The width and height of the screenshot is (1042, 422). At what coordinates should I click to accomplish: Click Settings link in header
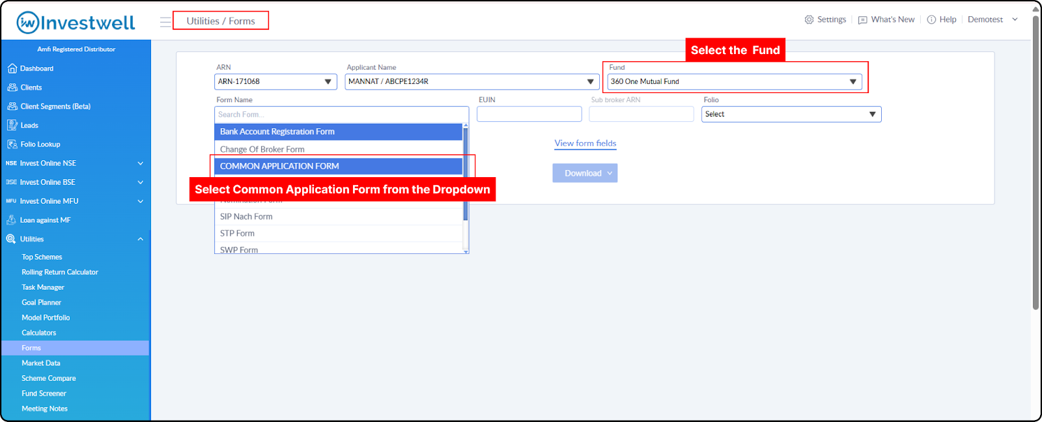pos(832,20)
